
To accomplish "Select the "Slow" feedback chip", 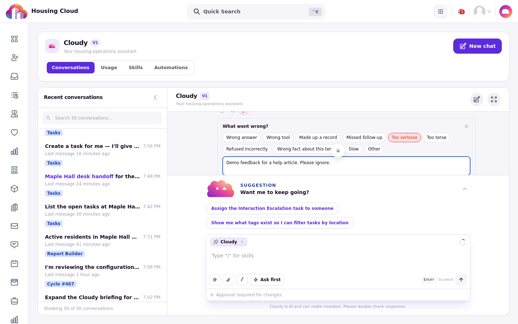I will (354, 149).
